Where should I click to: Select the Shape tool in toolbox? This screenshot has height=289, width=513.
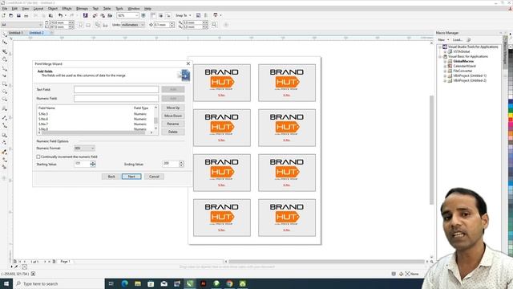pos(5,43)
